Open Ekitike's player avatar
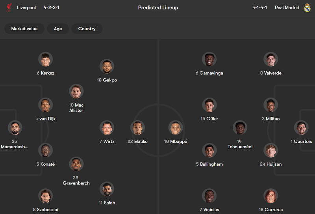Image resolution: width=315 pixels, height=214 pixels. [138, 128]
